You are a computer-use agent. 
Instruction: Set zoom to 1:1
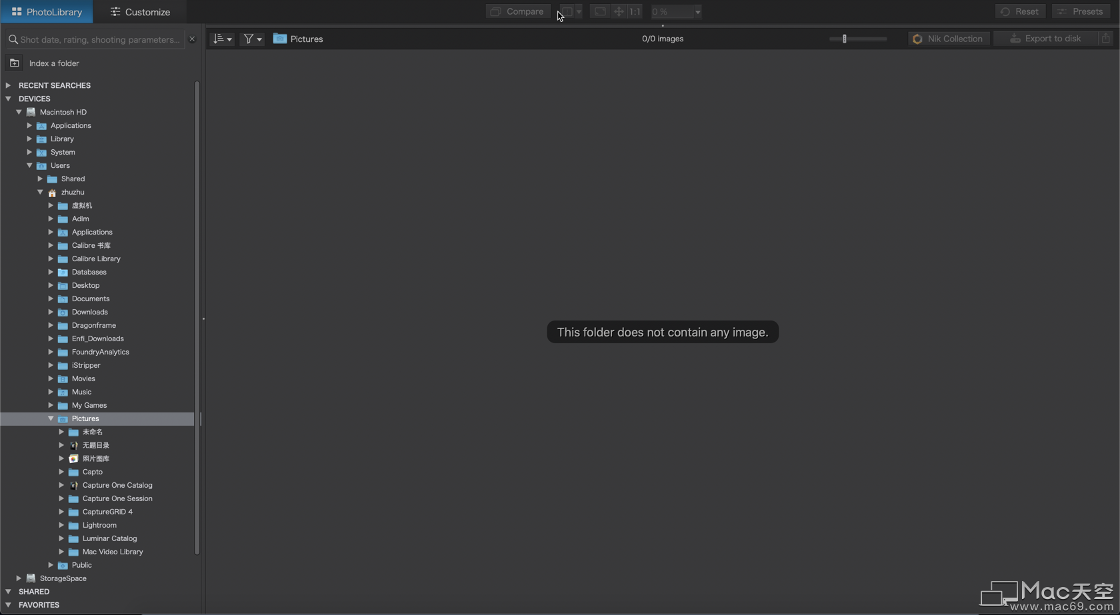click(x=635, y=11)
